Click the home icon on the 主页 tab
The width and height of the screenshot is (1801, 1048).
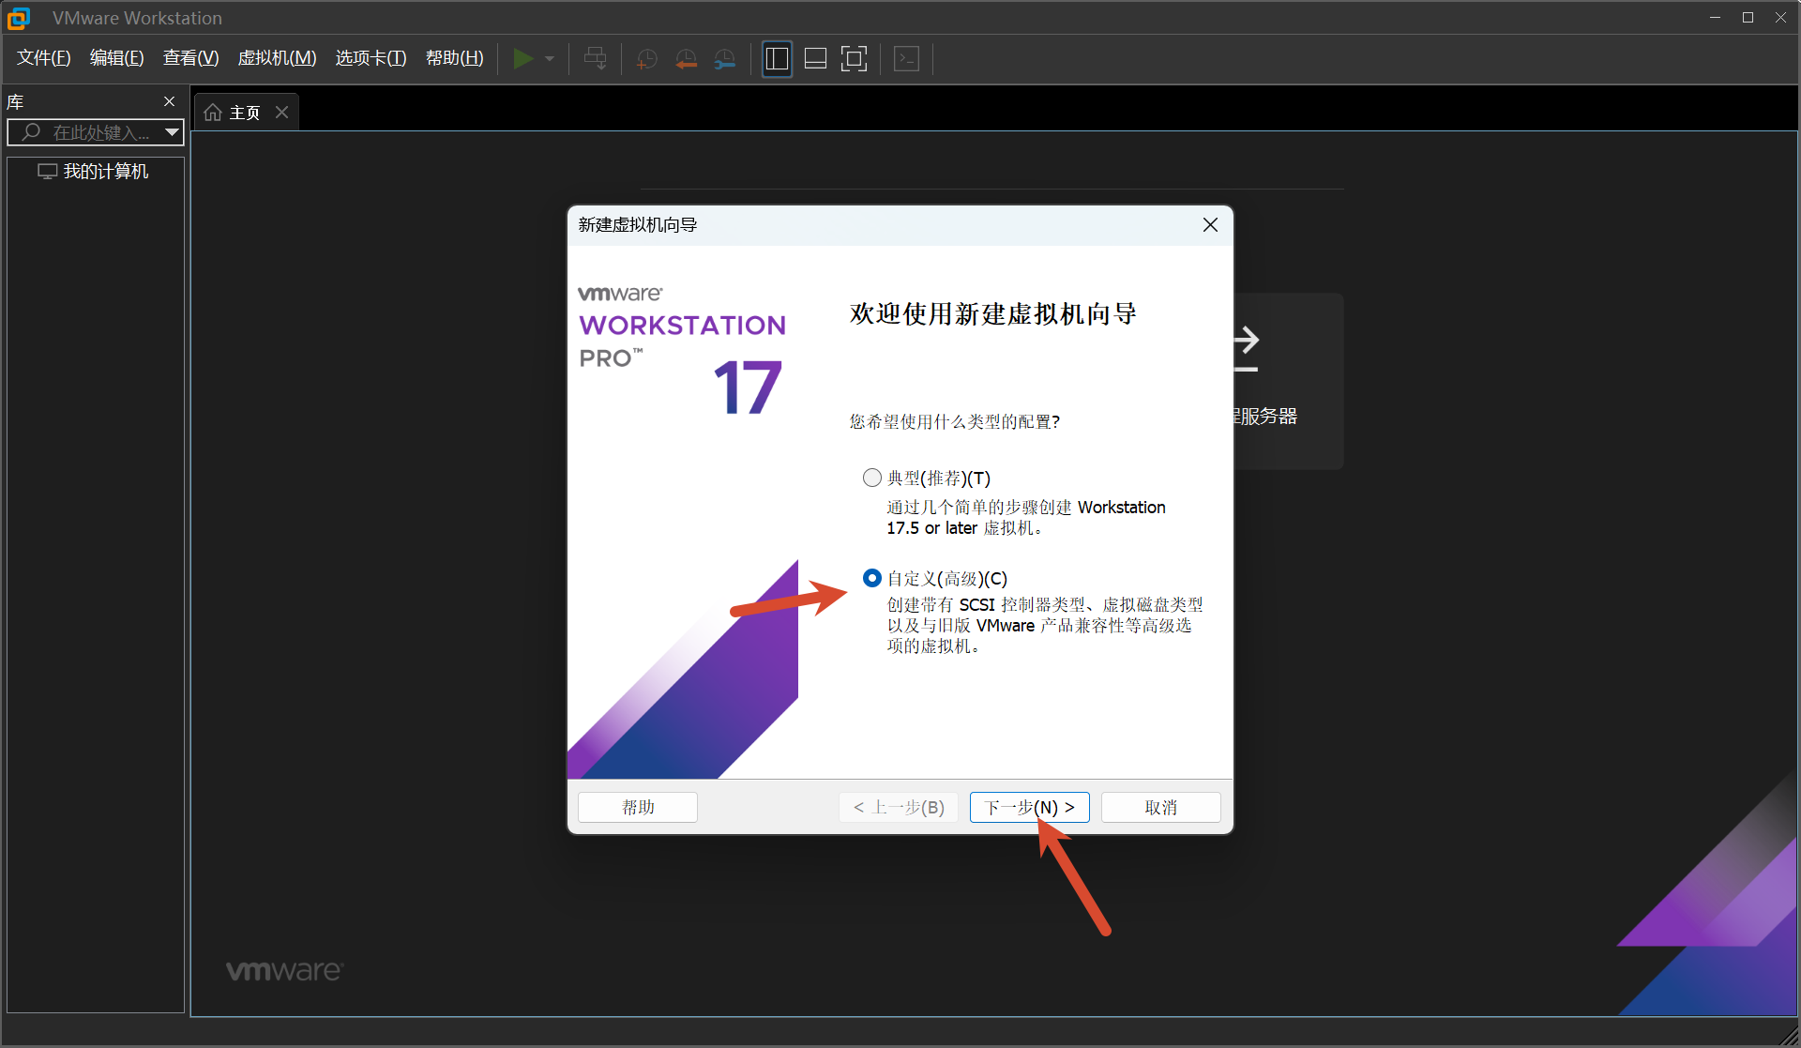pos(213,113)
